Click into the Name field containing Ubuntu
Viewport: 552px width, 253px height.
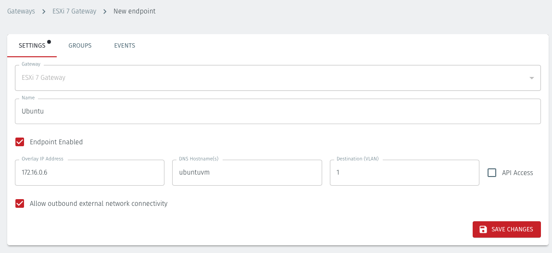pyautogui.click(x=278, y=111)
